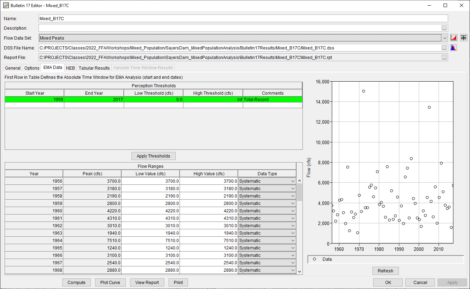Open the Description ellipsis browse button
Image resolution: width=470 pixels, height=289 pixels.
click(x=444, y=28)
